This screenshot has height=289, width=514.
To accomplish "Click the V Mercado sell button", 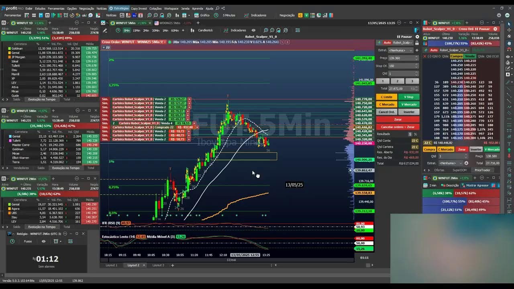I will (409, 104).
